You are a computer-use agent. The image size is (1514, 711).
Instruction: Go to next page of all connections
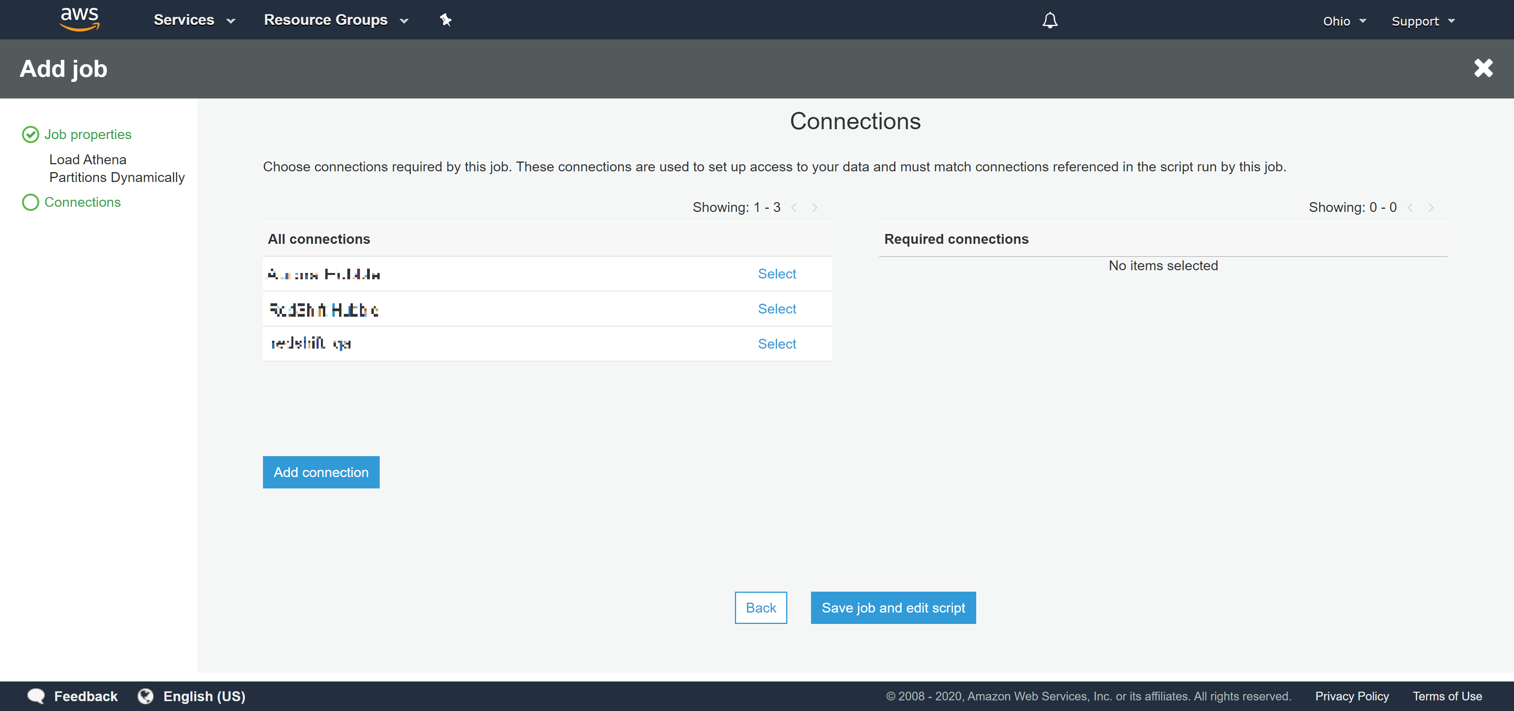coord(815,207)
